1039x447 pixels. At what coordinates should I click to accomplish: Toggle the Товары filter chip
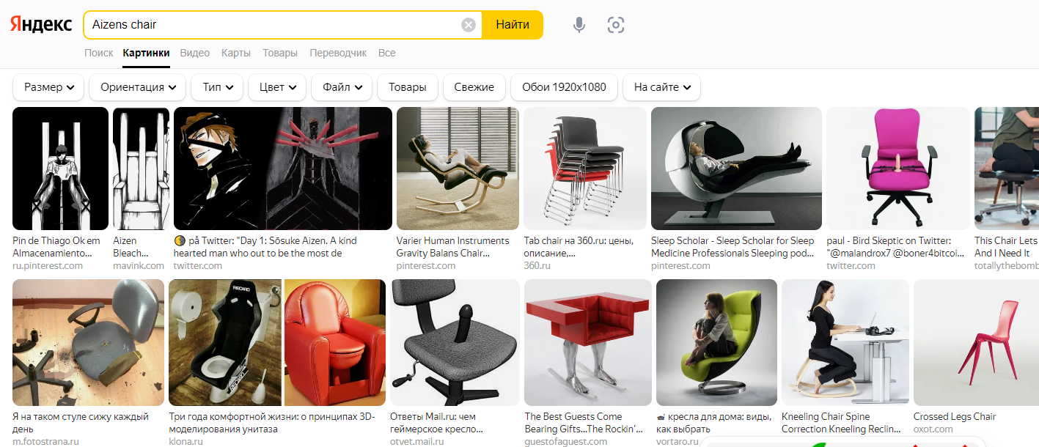[x=408, y=87]
